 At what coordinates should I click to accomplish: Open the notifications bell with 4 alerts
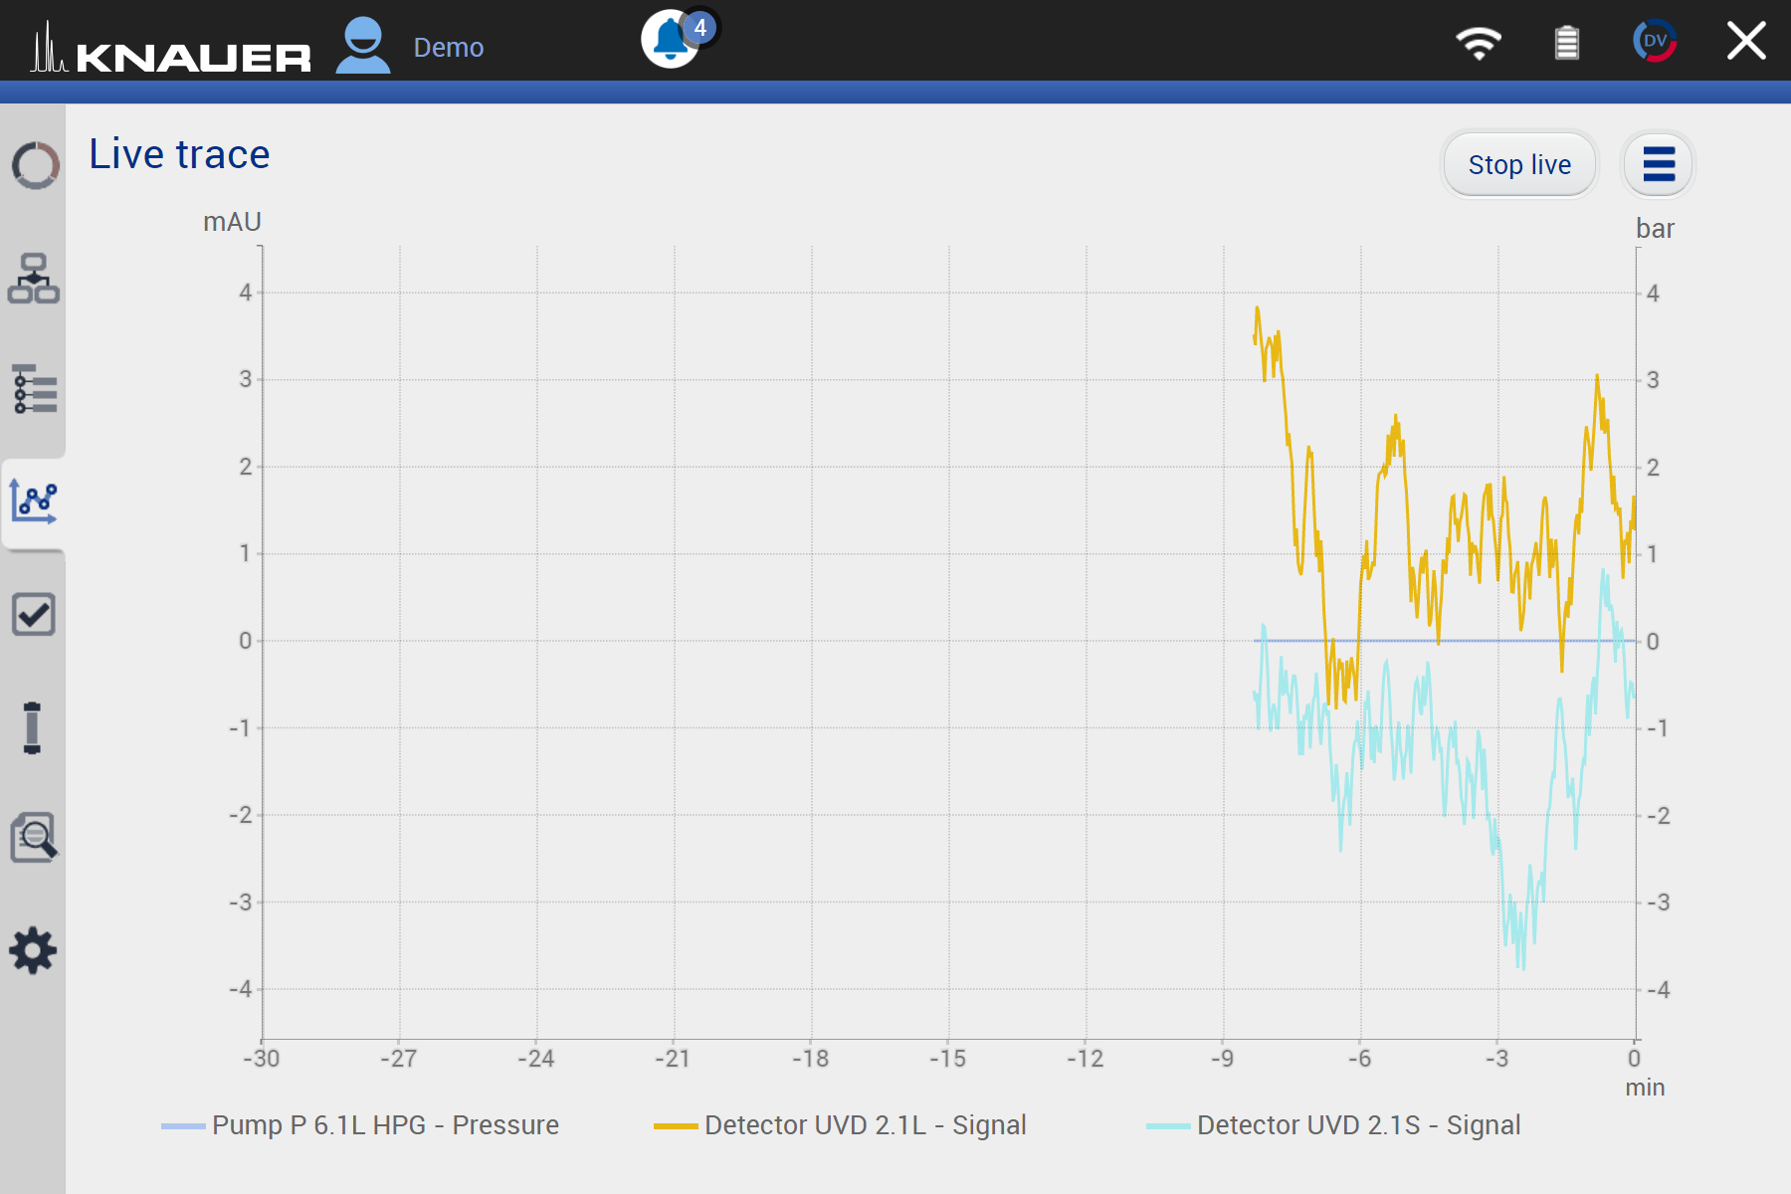point(672,41)
